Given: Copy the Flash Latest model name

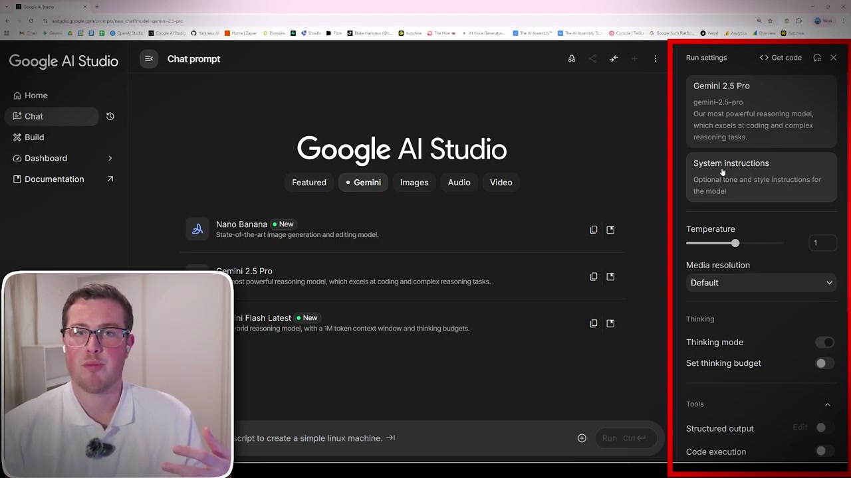Looking at the screenshot, I should tap(594, 323).
